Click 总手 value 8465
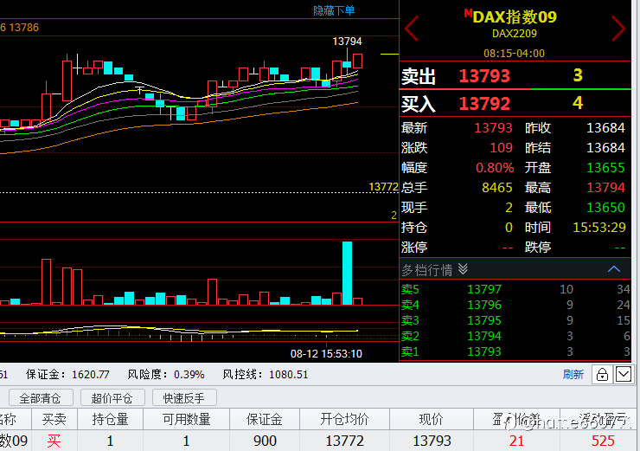Screen dimensions: 640x451 point(496,188)
